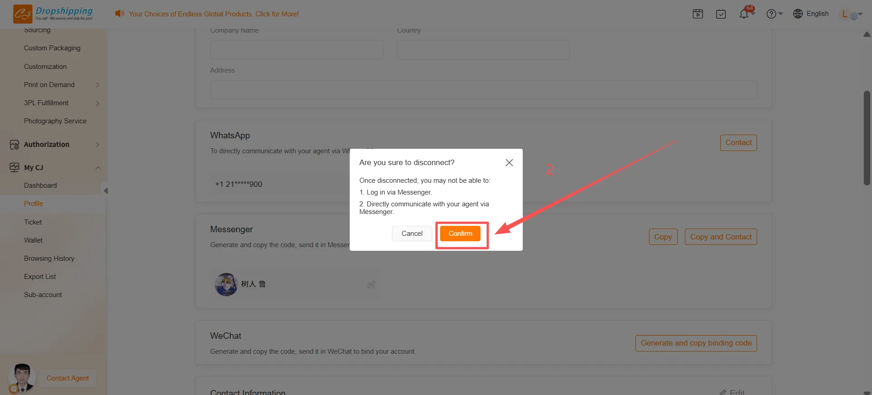Cancel the disconnect dialog
The height and width of the screenshot is (395, 872).
[411, 234]
